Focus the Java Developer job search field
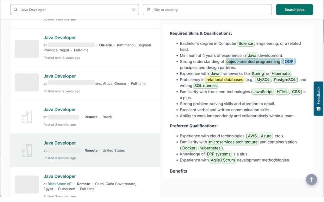The image size is (324, 202). pos(75,10)
